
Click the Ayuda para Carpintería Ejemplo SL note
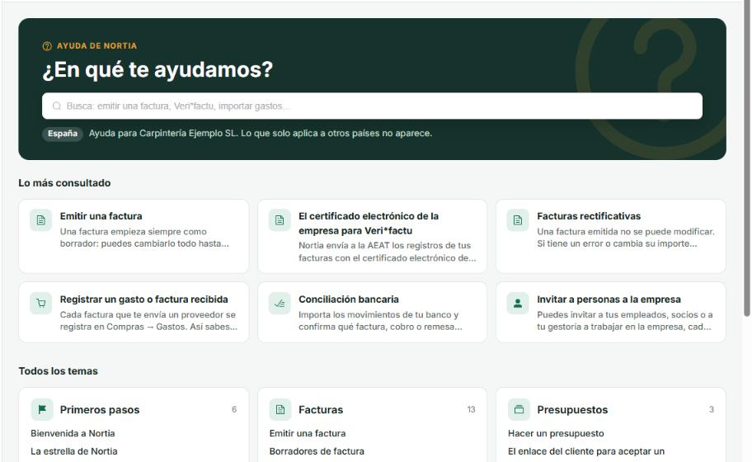pos(261,134)
